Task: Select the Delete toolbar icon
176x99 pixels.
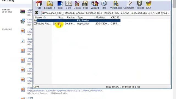Action: point(77,5)
